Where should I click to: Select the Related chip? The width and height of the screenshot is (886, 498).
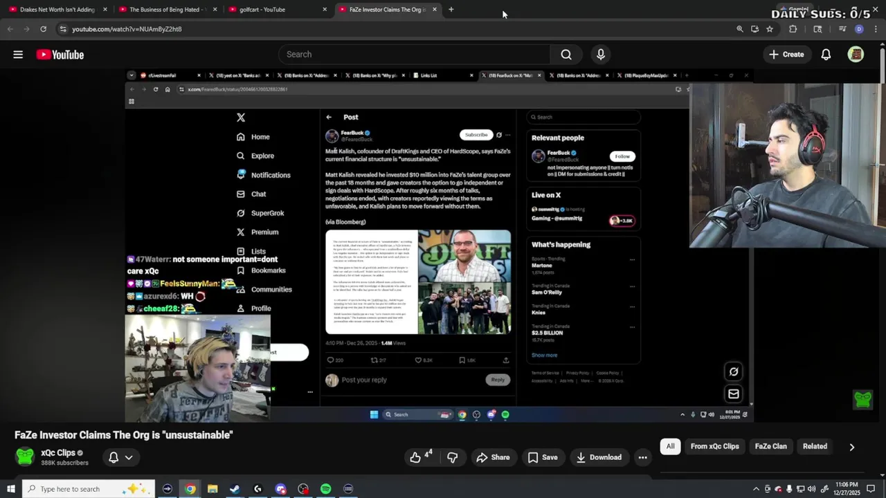(x=815, y=447)
